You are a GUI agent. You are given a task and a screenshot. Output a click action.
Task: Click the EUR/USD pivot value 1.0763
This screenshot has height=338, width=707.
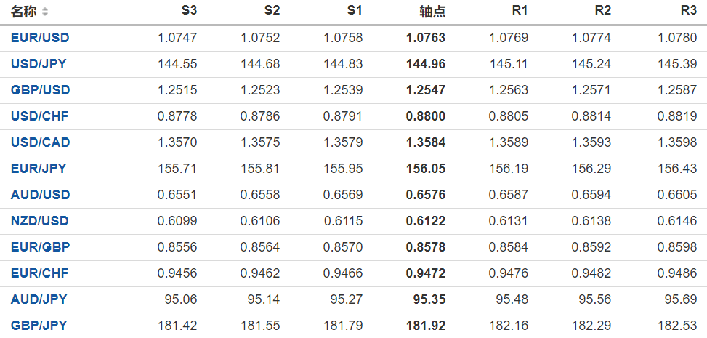click(x=426, y=38)
